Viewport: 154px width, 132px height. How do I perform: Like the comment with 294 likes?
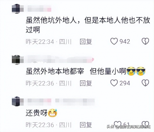(114, 83)
